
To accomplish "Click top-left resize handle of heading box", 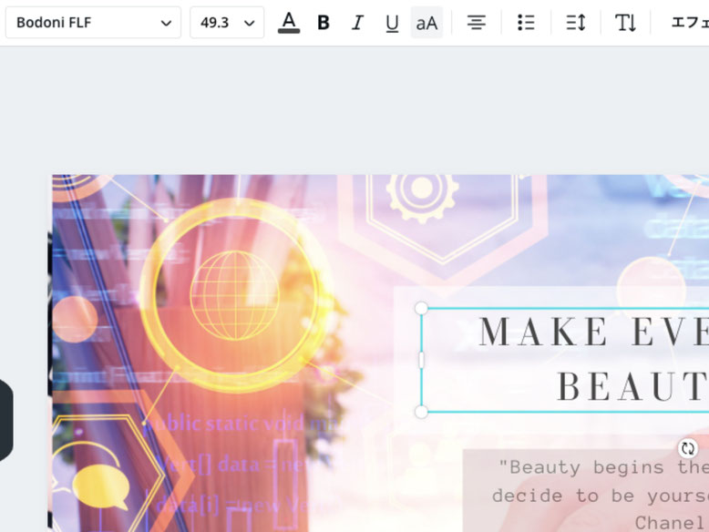I will click(x=421, y=308).
